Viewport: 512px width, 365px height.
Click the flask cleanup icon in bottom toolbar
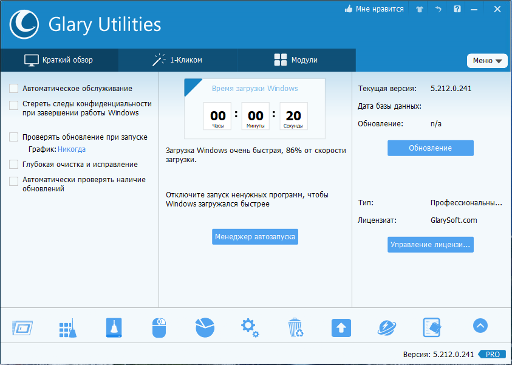pyautogui.click(x=113, y=327)
